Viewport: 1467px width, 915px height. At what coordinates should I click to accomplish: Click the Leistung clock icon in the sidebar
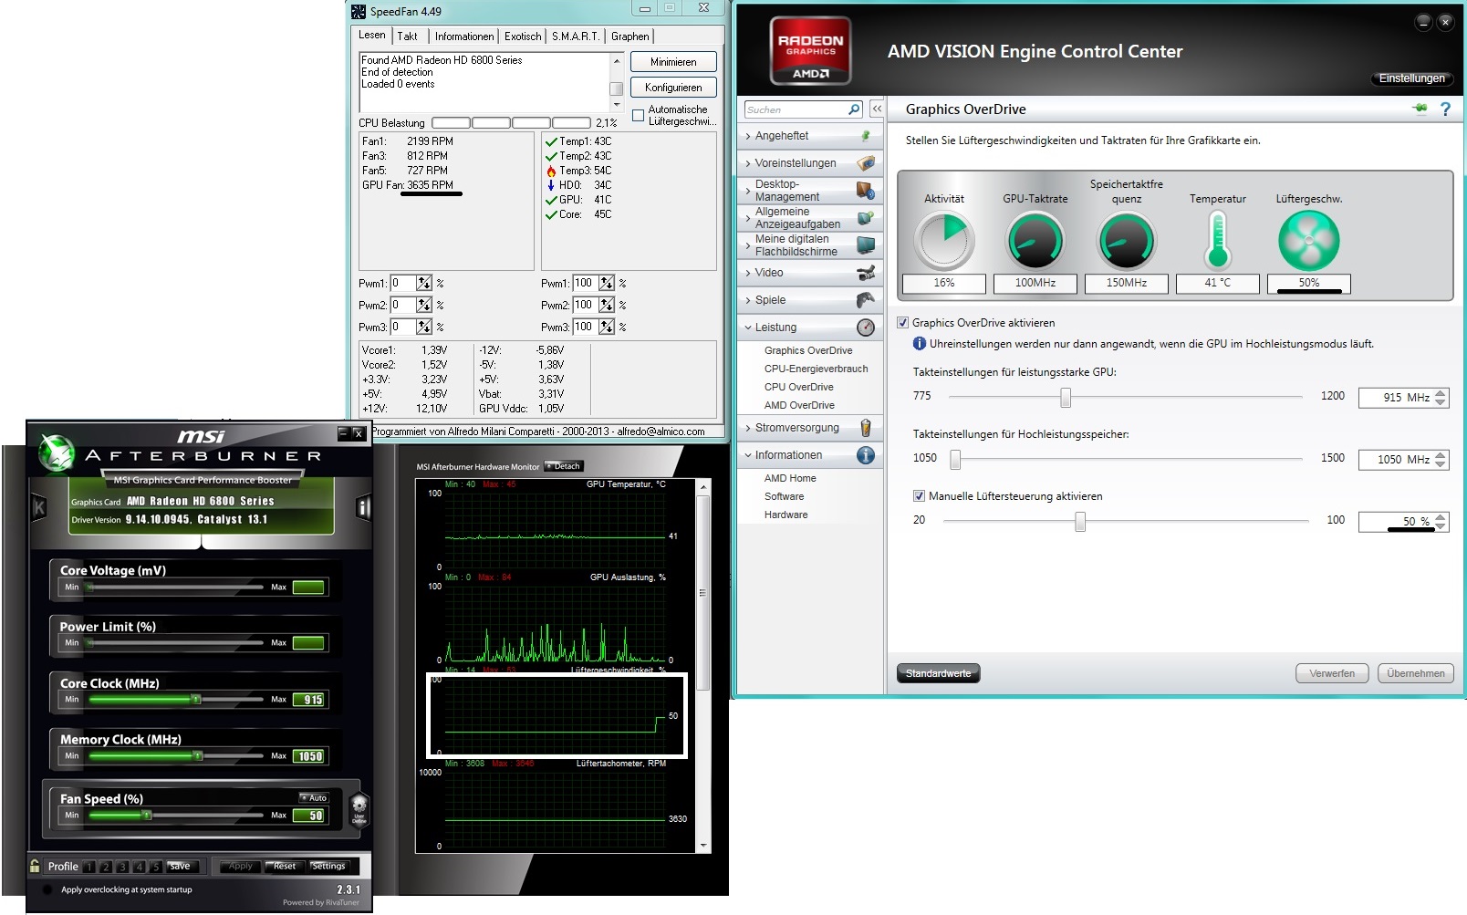[x=866, y=328]
